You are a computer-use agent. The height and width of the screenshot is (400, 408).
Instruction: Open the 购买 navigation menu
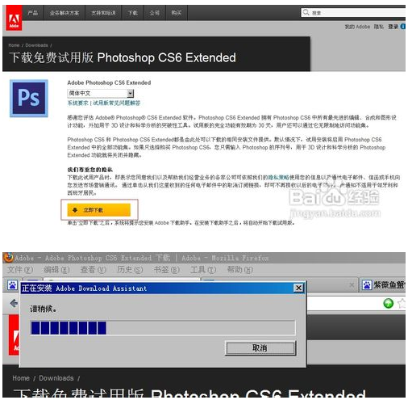pyautogui.click(x=177, y=13)
